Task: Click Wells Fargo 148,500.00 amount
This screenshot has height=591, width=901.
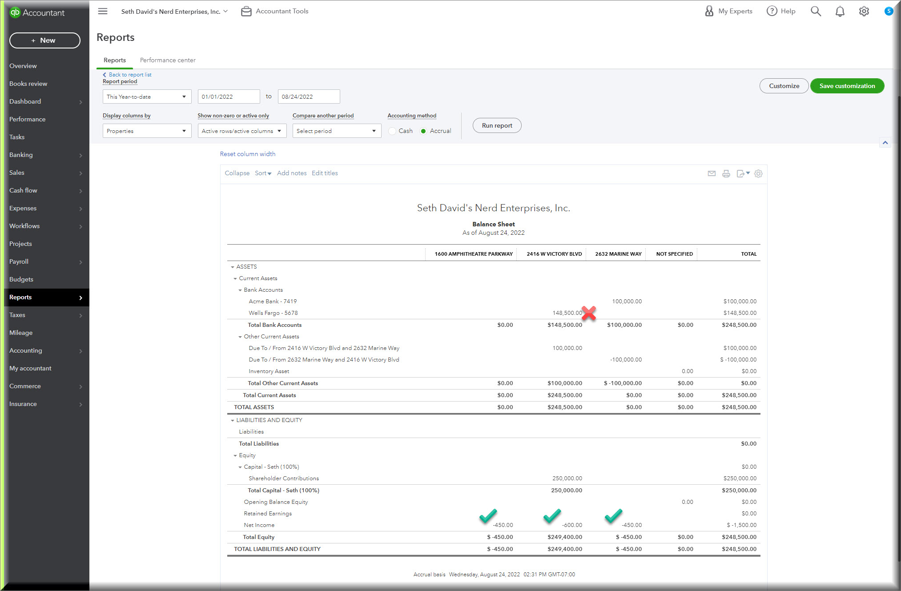Action: [x=567, y=313]
